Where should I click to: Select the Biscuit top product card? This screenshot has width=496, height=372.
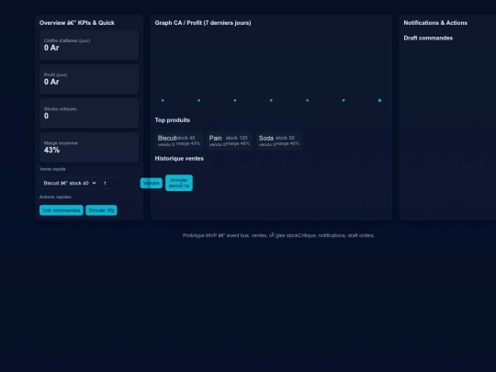pos(179,141)
